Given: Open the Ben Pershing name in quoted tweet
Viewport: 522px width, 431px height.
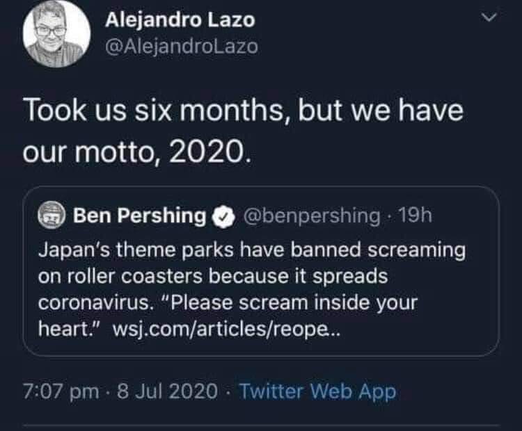Looking at the screenshot, I should (x=139, y=215).
